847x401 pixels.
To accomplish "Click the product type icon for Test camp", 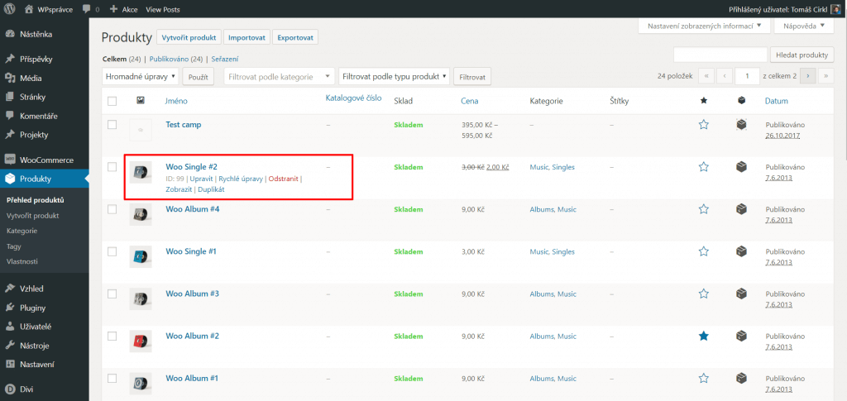I will [x=741, y=125].
